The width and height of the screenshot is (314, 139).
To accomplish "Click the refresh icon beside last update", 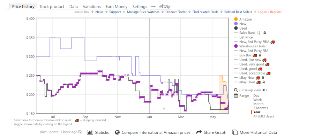I will (80, 132).
